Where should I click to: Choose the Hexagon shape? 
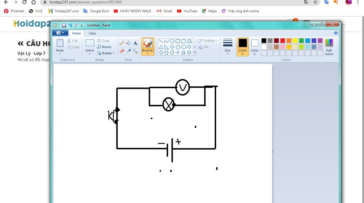click(184, 47)
